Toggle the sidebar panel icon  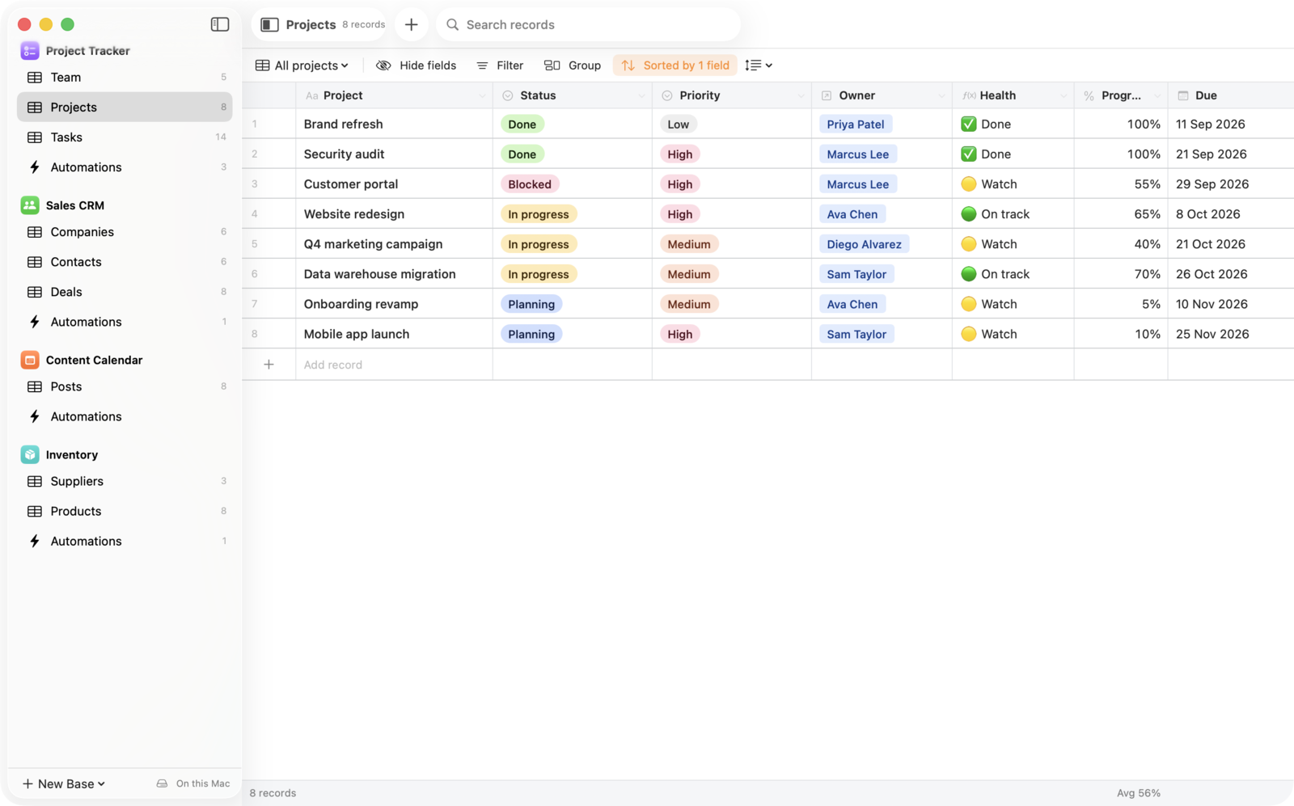[x=220, y=24]
